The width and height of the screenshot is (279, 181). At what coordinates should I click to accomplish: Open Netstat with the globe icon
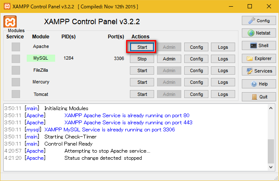[259, 33]
